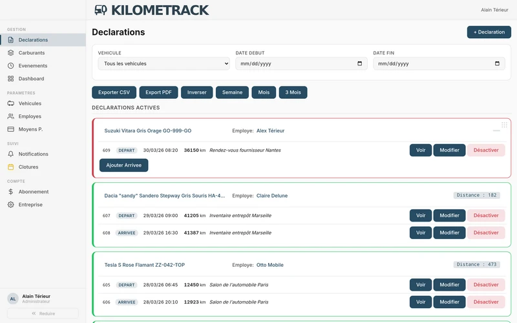The image size is (517, 323).
Task: Modify declaration 607
Action: click(x=449, y=215)
